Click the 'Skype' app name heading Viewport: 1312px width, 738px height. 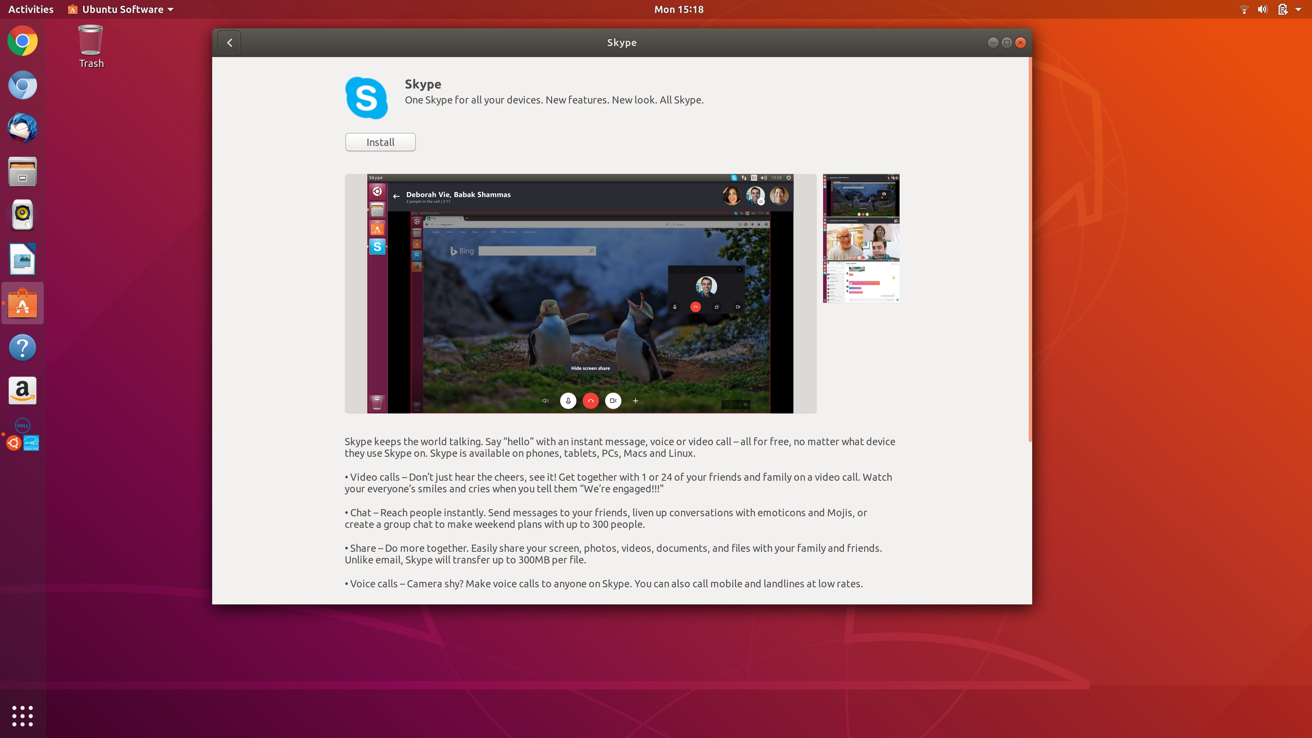423,84
